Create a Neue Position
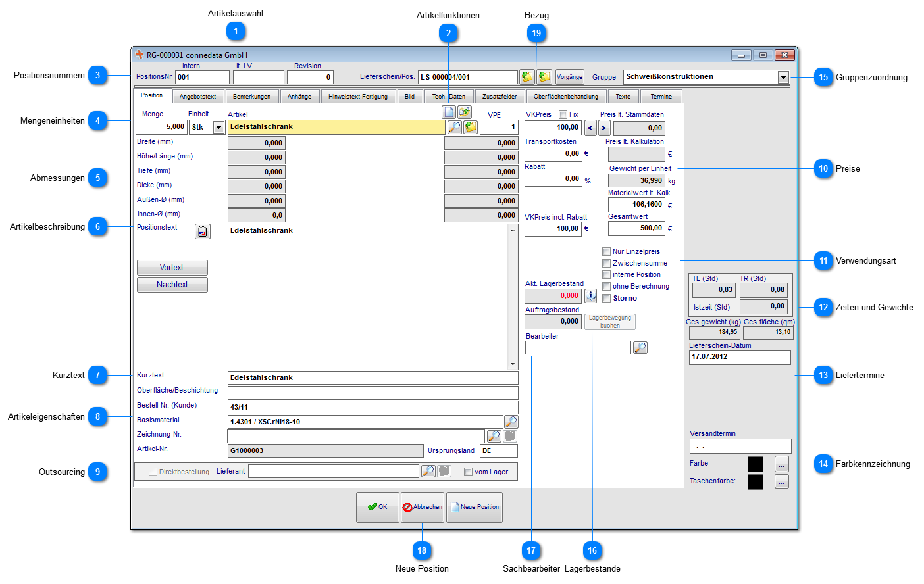Viewport: 924px width, 584px height. point(475,507)
